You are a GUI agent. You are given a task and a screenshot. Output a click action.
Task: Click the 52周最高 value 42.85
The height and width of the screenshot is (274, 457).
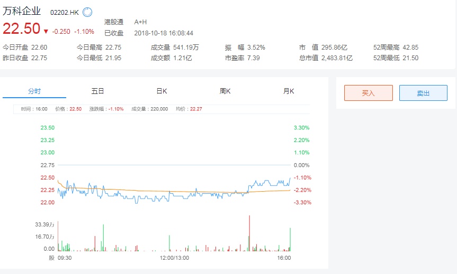(x=410, y=47)
